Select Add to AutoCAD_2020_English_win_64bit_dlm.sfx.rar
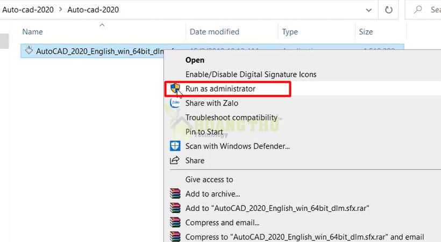 coord(277,208)
